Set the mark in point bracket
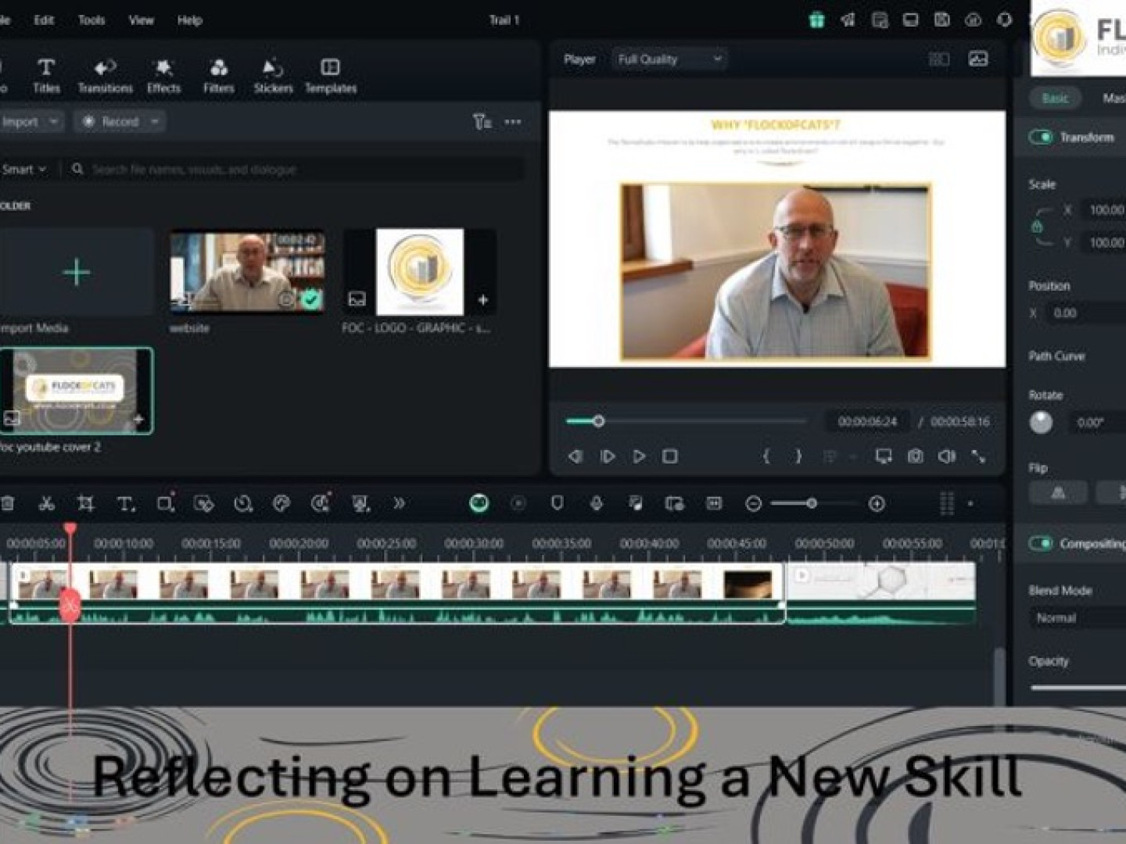This screenshot has width=1126, height=844. (x=766, y=456)
